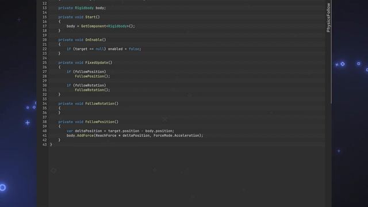Click the OnEnable() method name
Screen dimensions: 368x207
(x=95, y=40)
